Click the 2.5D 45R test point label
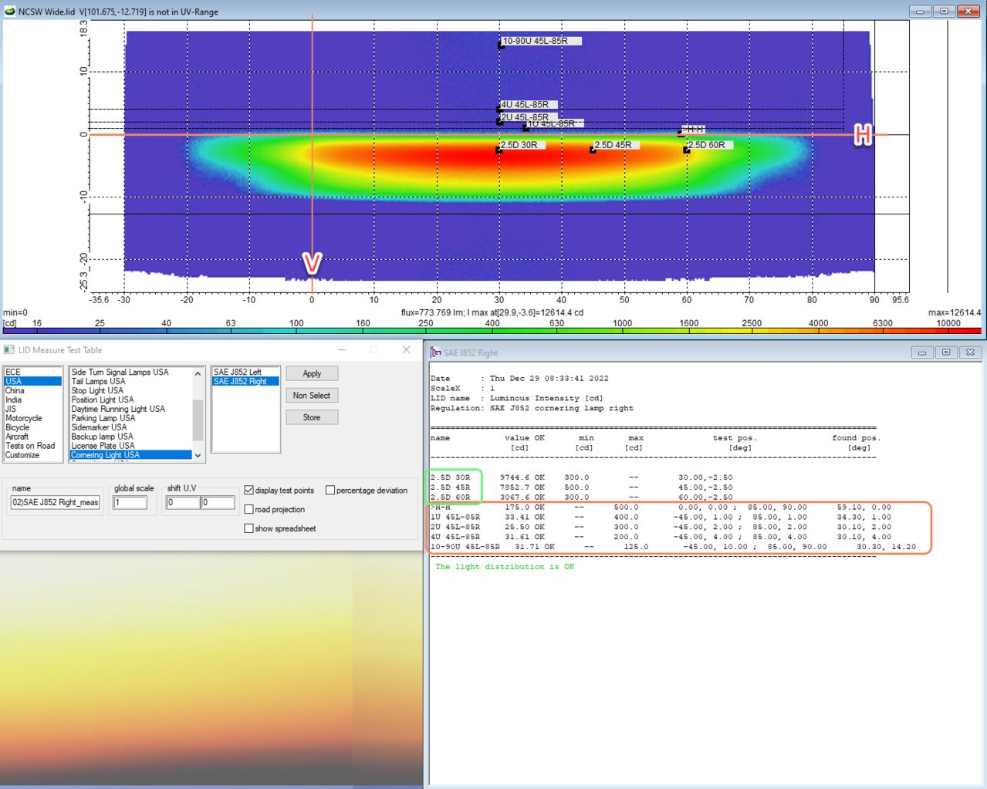 (617, 145)
